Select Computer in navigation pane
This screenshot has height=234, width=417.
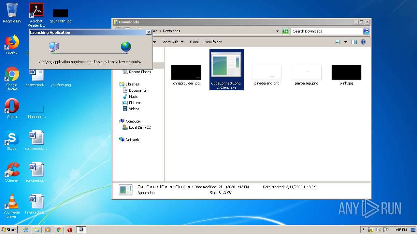pyautogui.click(x=130, y=121)
